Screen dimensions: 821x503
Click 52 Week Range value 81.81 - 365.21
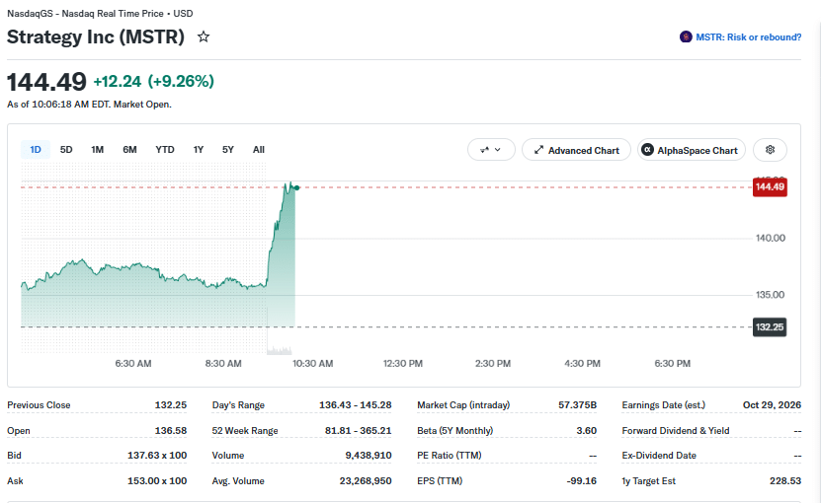click(359, 431)
